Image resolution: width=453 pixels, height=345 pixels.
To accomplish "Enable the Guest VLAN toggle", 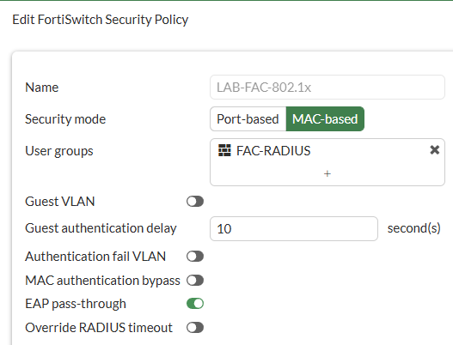I will (x=195, y=202).
